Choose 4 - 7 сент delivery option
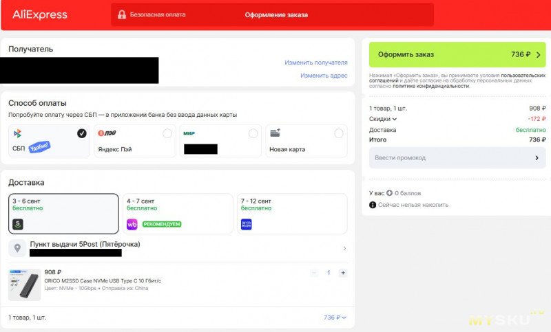The height and width of the screenshot is (332, 551). (178, 214)
